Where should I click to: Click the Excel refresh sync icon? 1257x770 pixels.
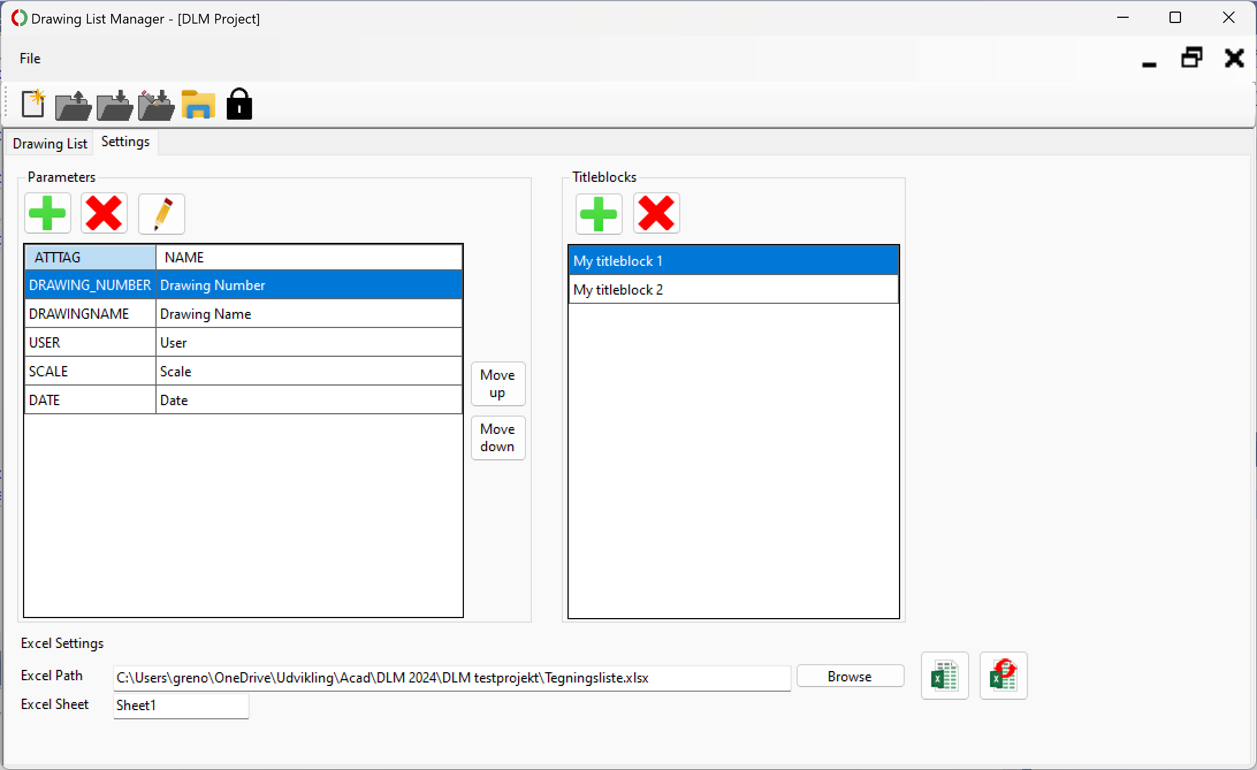click(1003, 676)
